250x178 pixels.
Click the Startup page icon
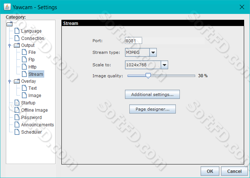point(17,103)
